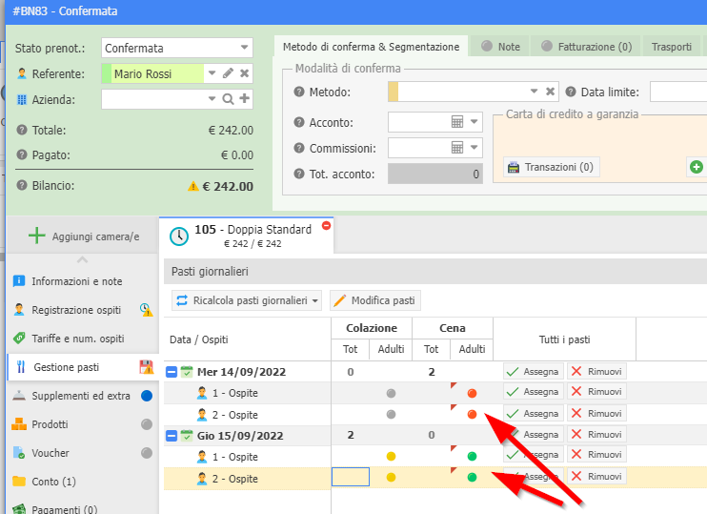Click the Data limite input field
The image size is (707, 514).
tap(678, 92)
